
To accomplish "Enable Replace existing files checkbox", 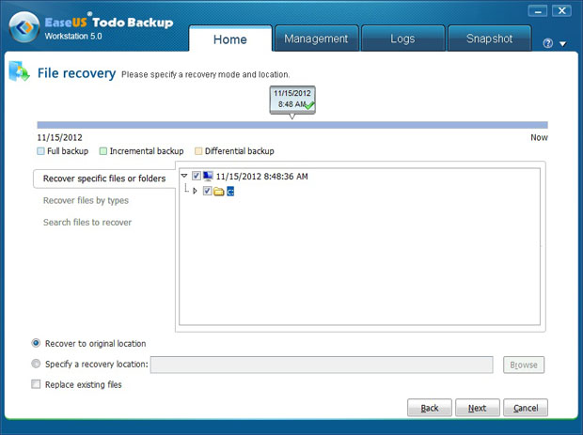I will click(37, 384).
